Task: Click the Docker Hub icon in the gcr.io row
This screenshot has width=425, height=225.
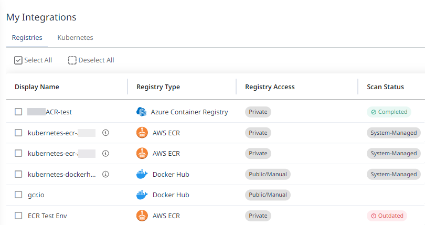Action: tap(142, 195)
